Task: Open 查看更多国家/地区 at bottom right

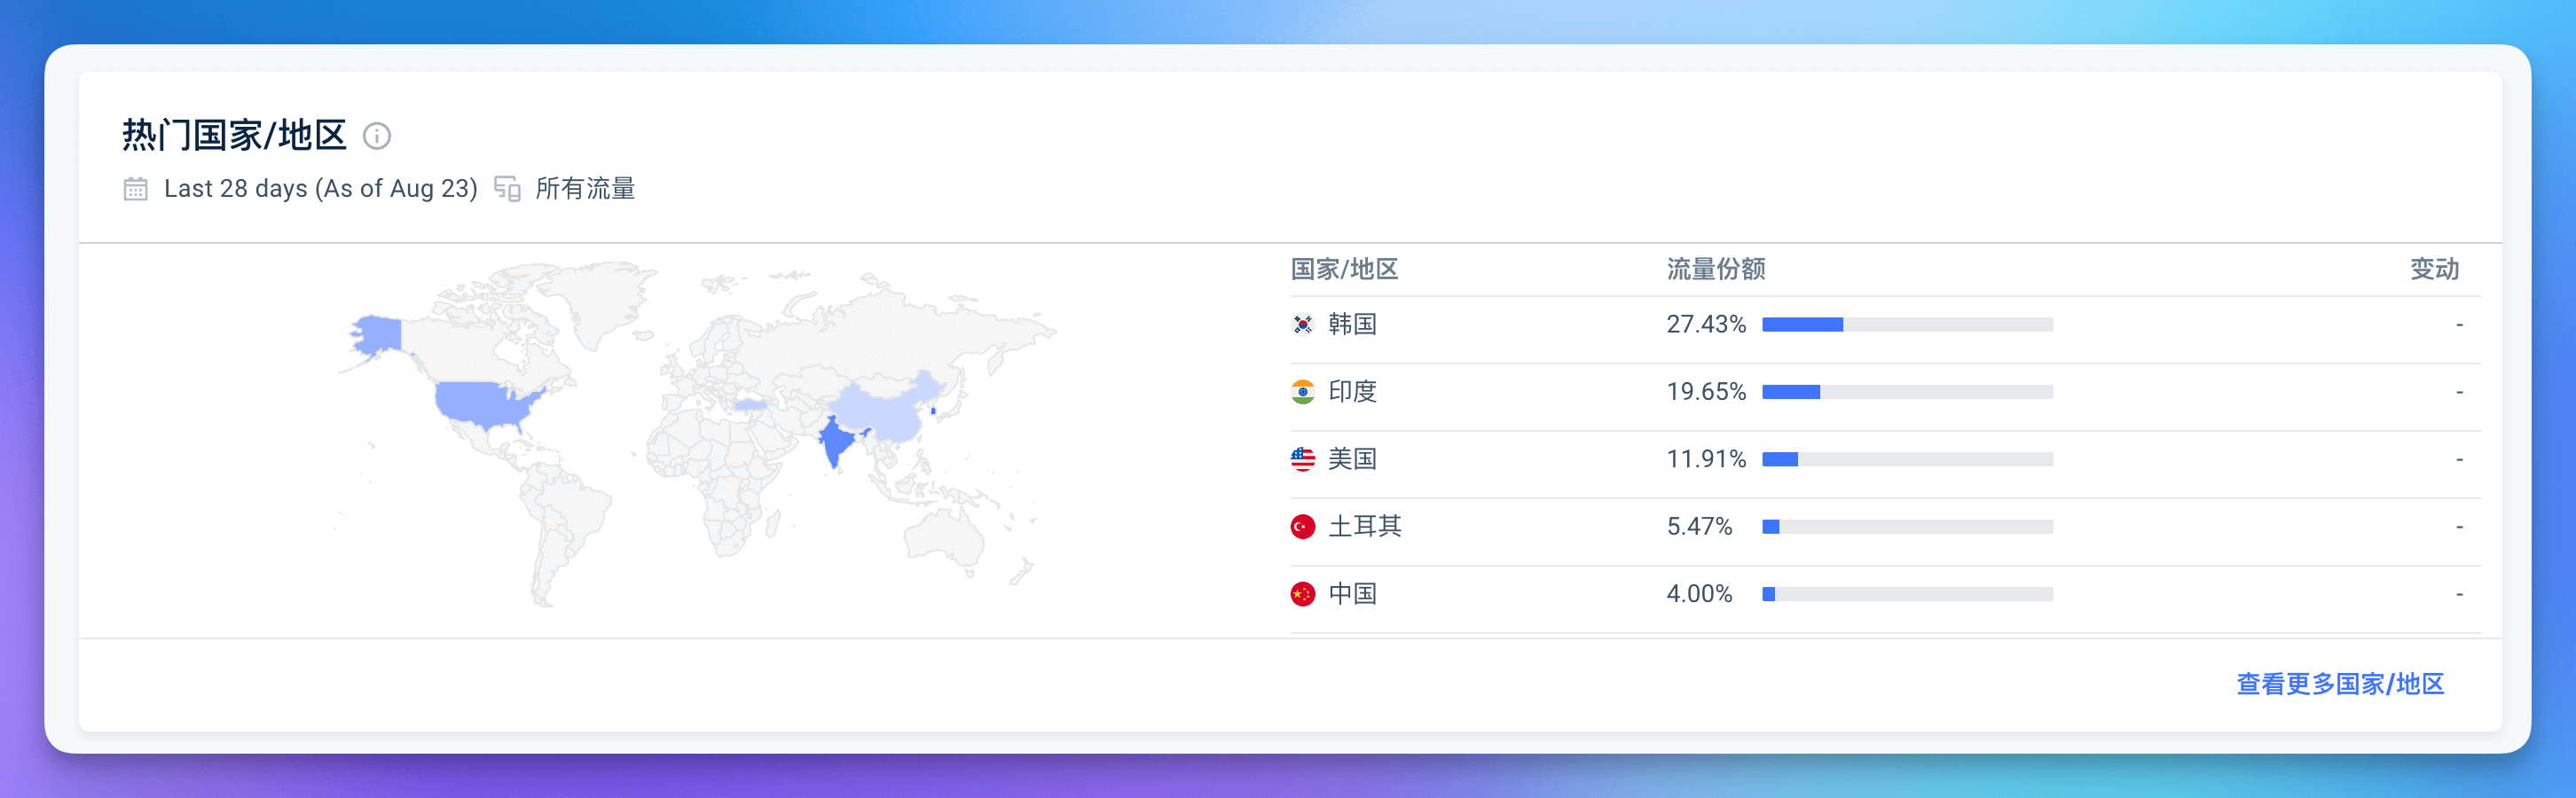Action: (2340, 684)
